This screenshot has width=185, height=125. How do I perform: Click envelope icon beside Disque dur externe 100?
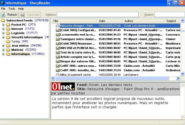point(57,61)
